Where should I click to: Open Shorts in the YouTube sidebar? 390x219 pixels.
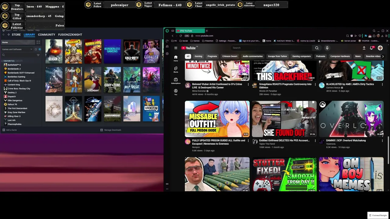(x=175, y=69)
